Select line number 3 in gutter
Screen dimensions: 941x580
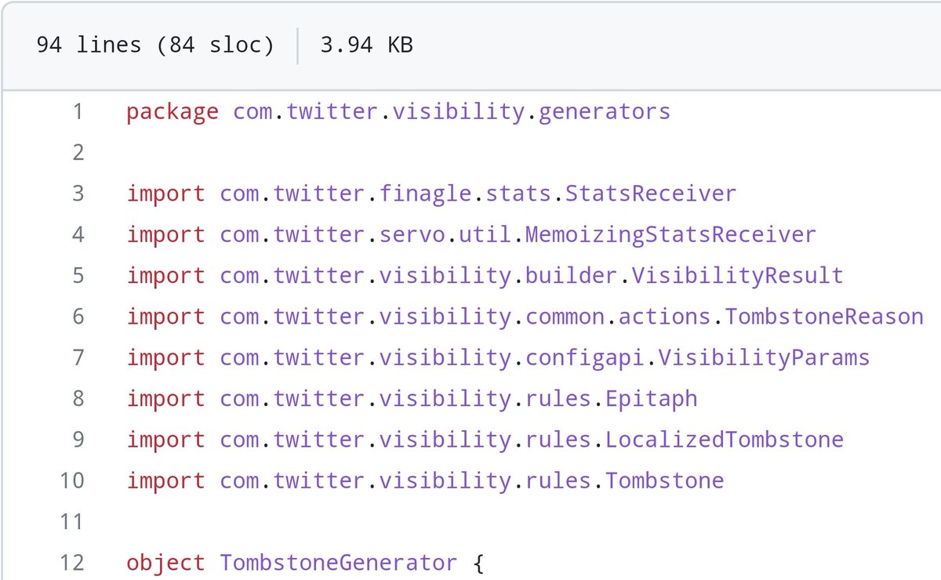coord(77,193)
